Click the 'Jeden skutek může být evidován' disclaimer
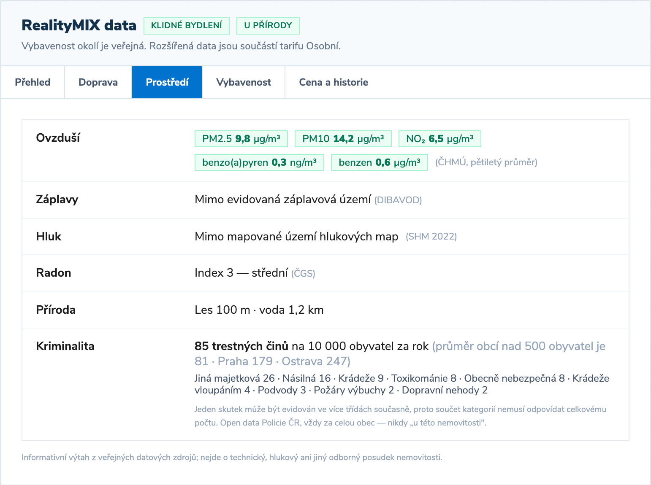 (x=401, y=416)
